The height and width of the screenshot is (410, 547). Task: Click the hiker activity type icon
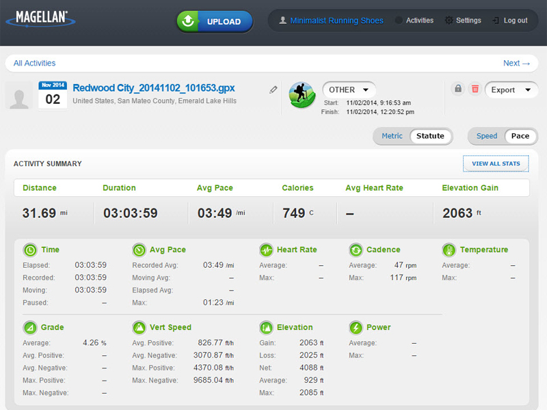[302, 95]
